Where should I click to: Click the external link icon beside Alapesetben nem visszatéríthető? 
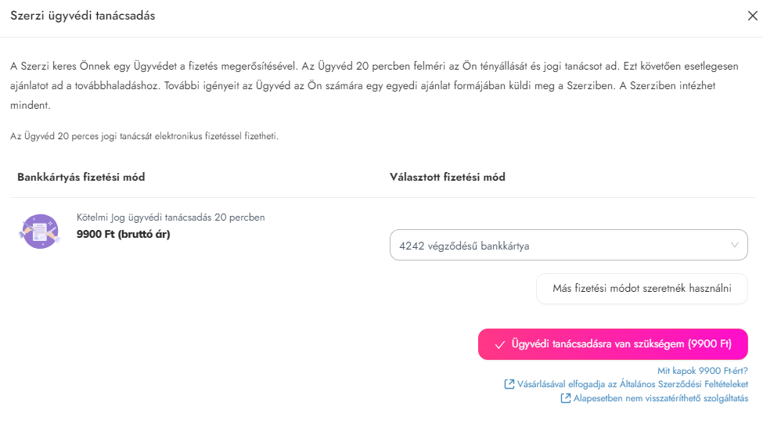pos(566,398)
